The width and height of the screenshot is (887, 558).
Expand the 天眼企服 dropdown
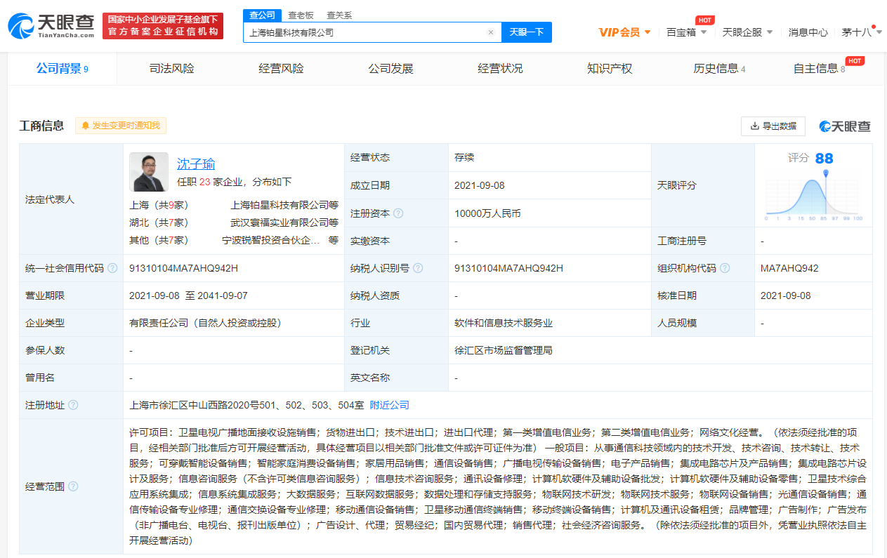coord(747,32)
